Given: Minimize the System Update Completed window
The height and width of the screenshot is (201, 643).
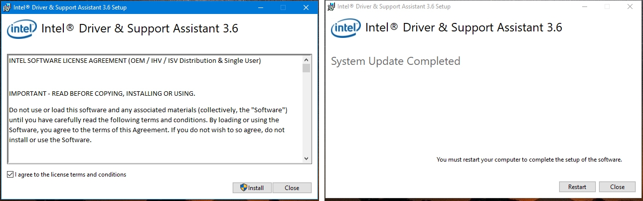Looking at the screenshot, I should [x=585, y=6].
